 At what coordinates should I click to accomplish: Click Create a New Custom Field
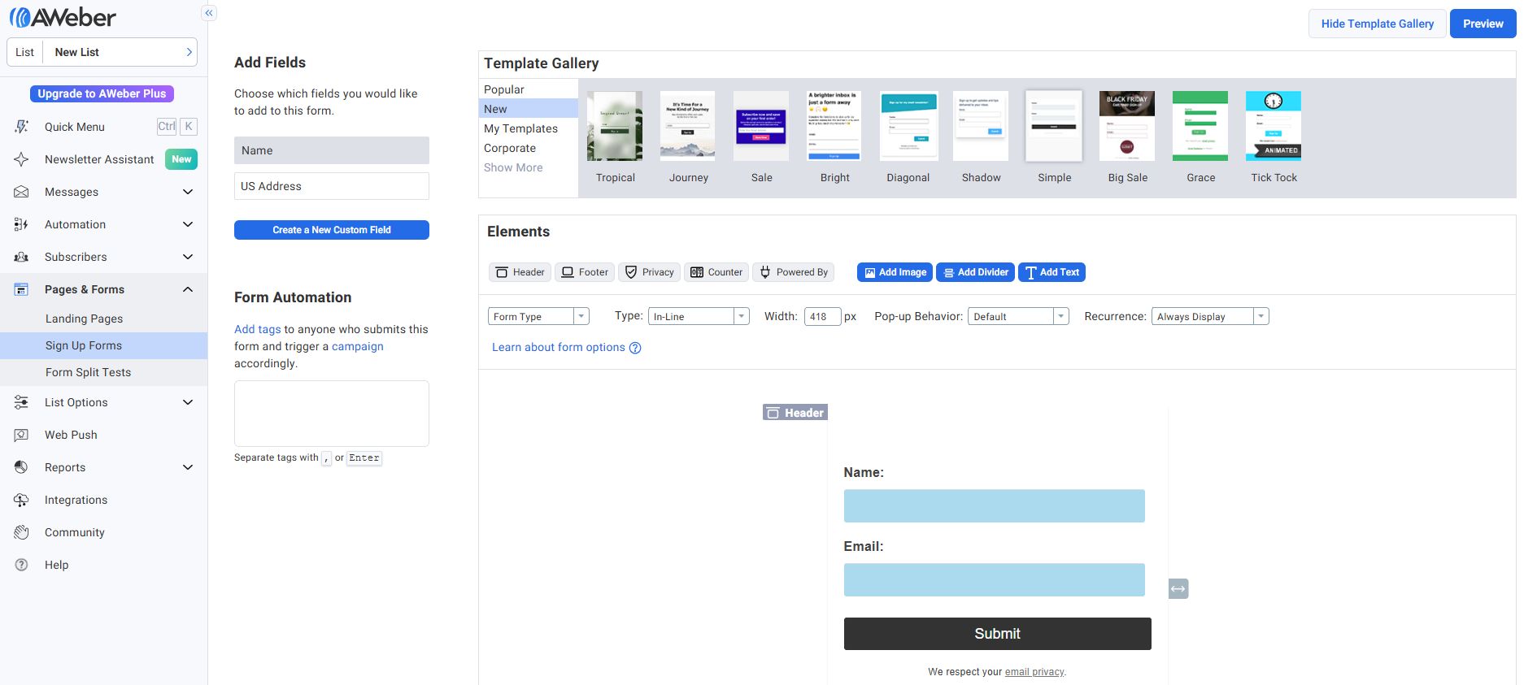(x=332, y=230)
